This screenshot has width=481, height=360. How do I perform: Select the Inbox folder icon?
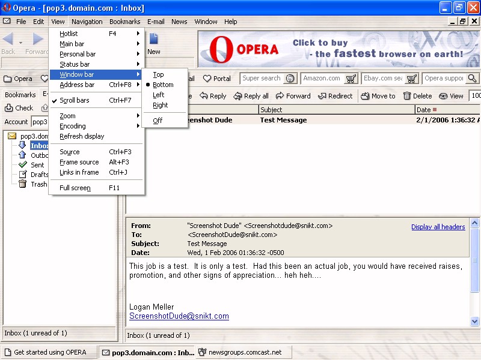tap(22, 145)
